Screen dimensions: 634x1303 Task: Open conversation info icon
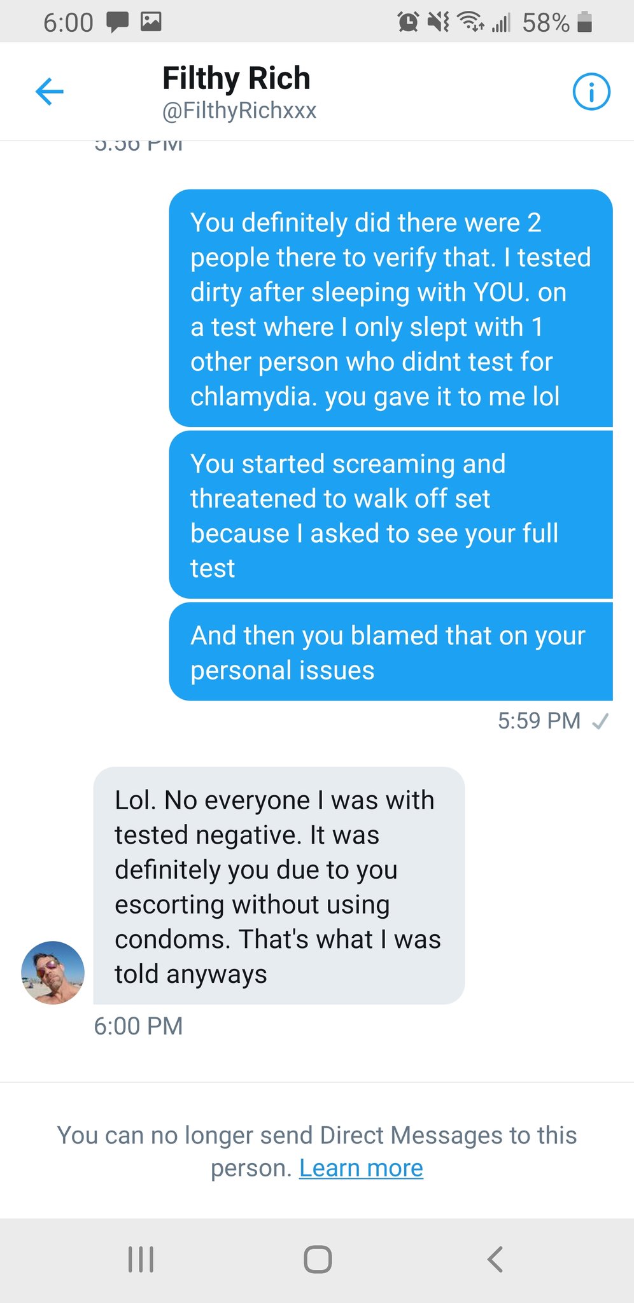tap(591, 92)
